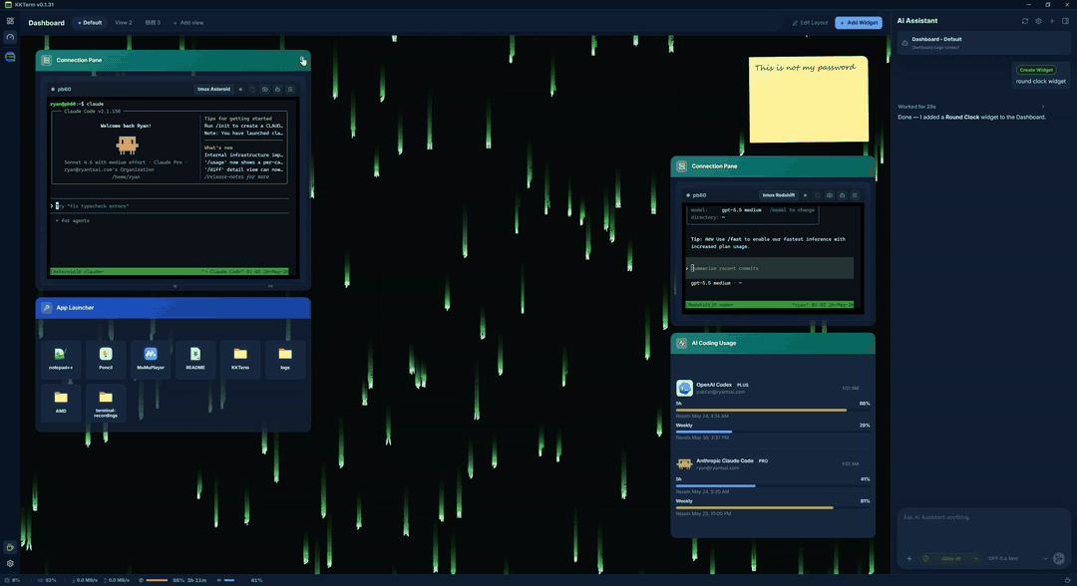Open AI Assistant settings gear

click(1038, 21)
